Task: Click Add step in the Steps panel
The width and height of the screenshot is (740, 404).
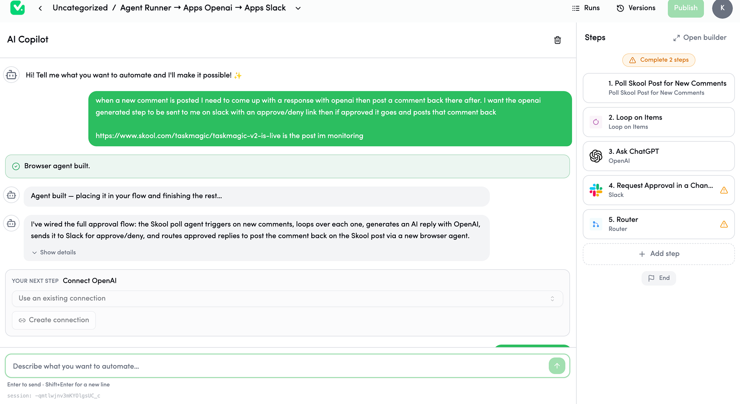Action: click(659, 254)
